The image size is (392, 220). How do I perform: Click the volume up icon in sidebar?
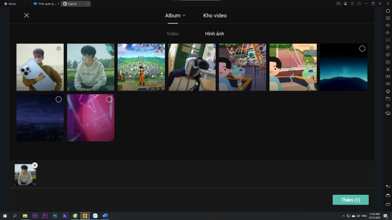pos(388,25)
